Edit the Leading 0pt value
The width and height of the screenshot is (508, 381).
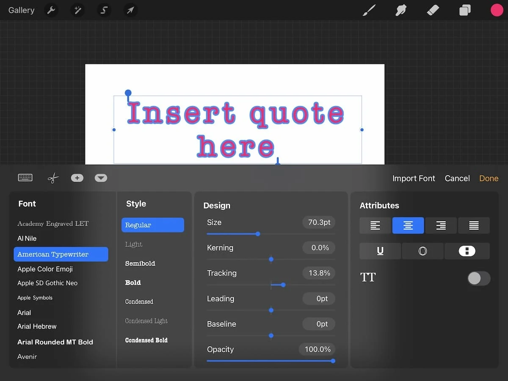319,298
